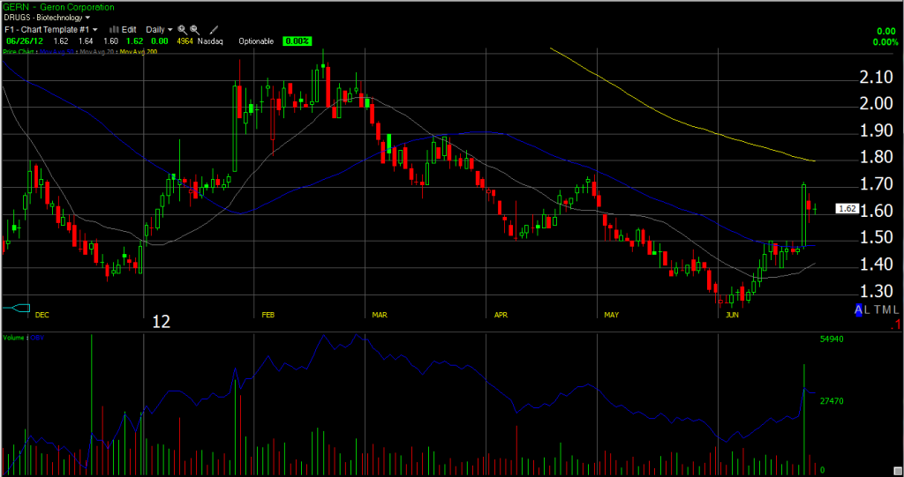Viewport: 904px width, 477px height.
Task: Click the cyan scroll handle icon near DEC
Action: [x=16, y=307]
